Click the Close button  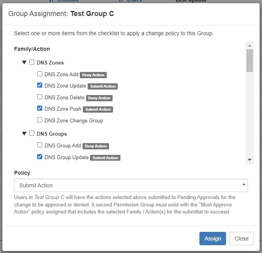(241, 239)
